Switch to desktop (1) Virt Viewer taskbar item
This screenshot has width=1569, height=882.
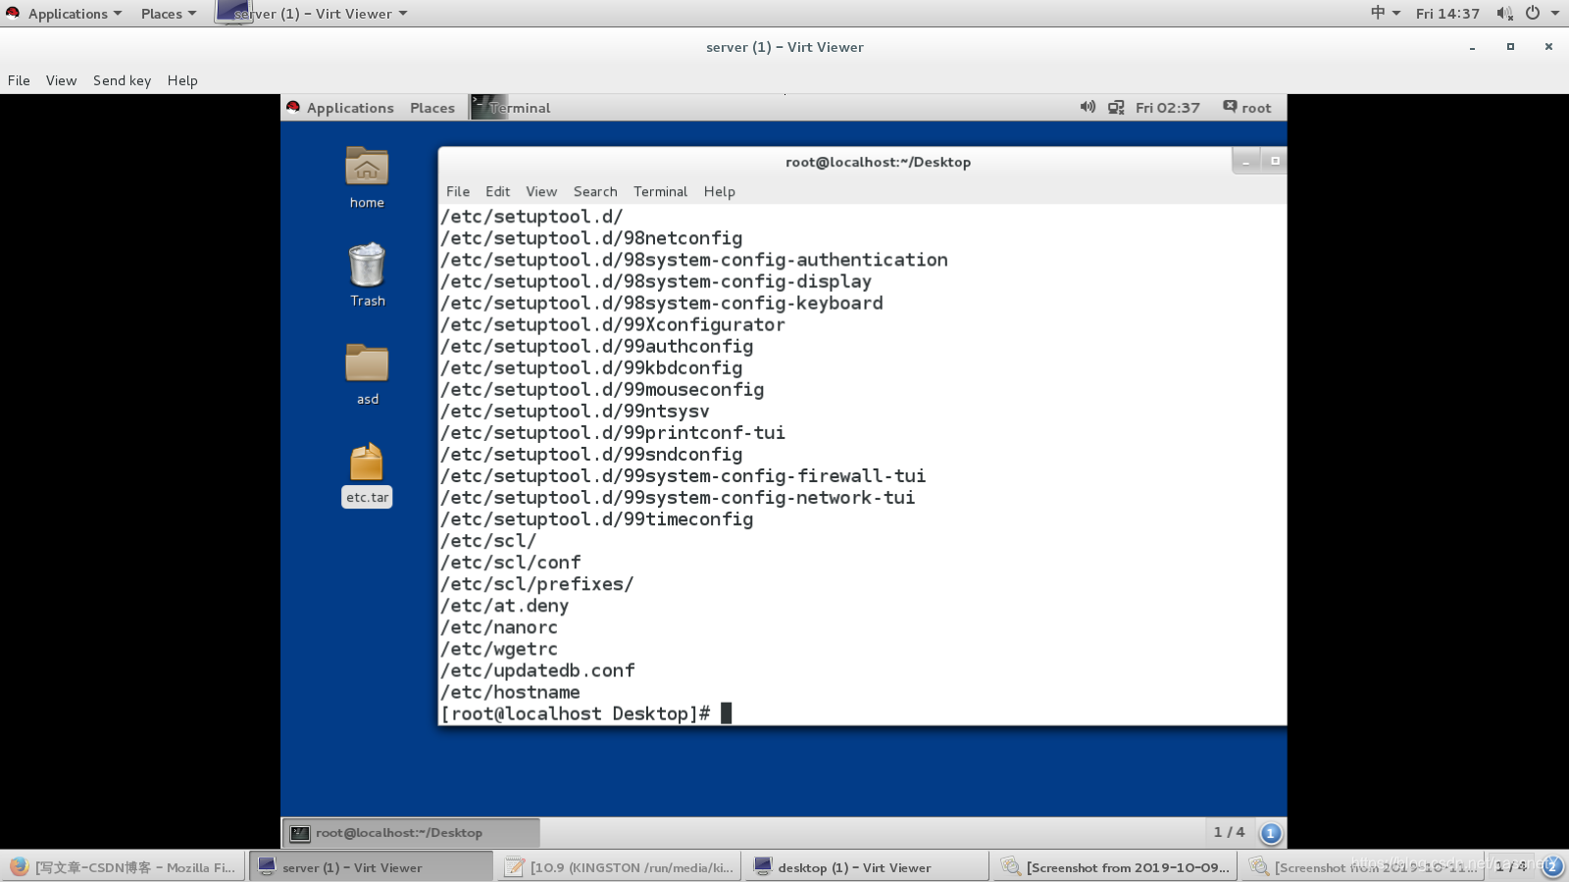[867, 866]
